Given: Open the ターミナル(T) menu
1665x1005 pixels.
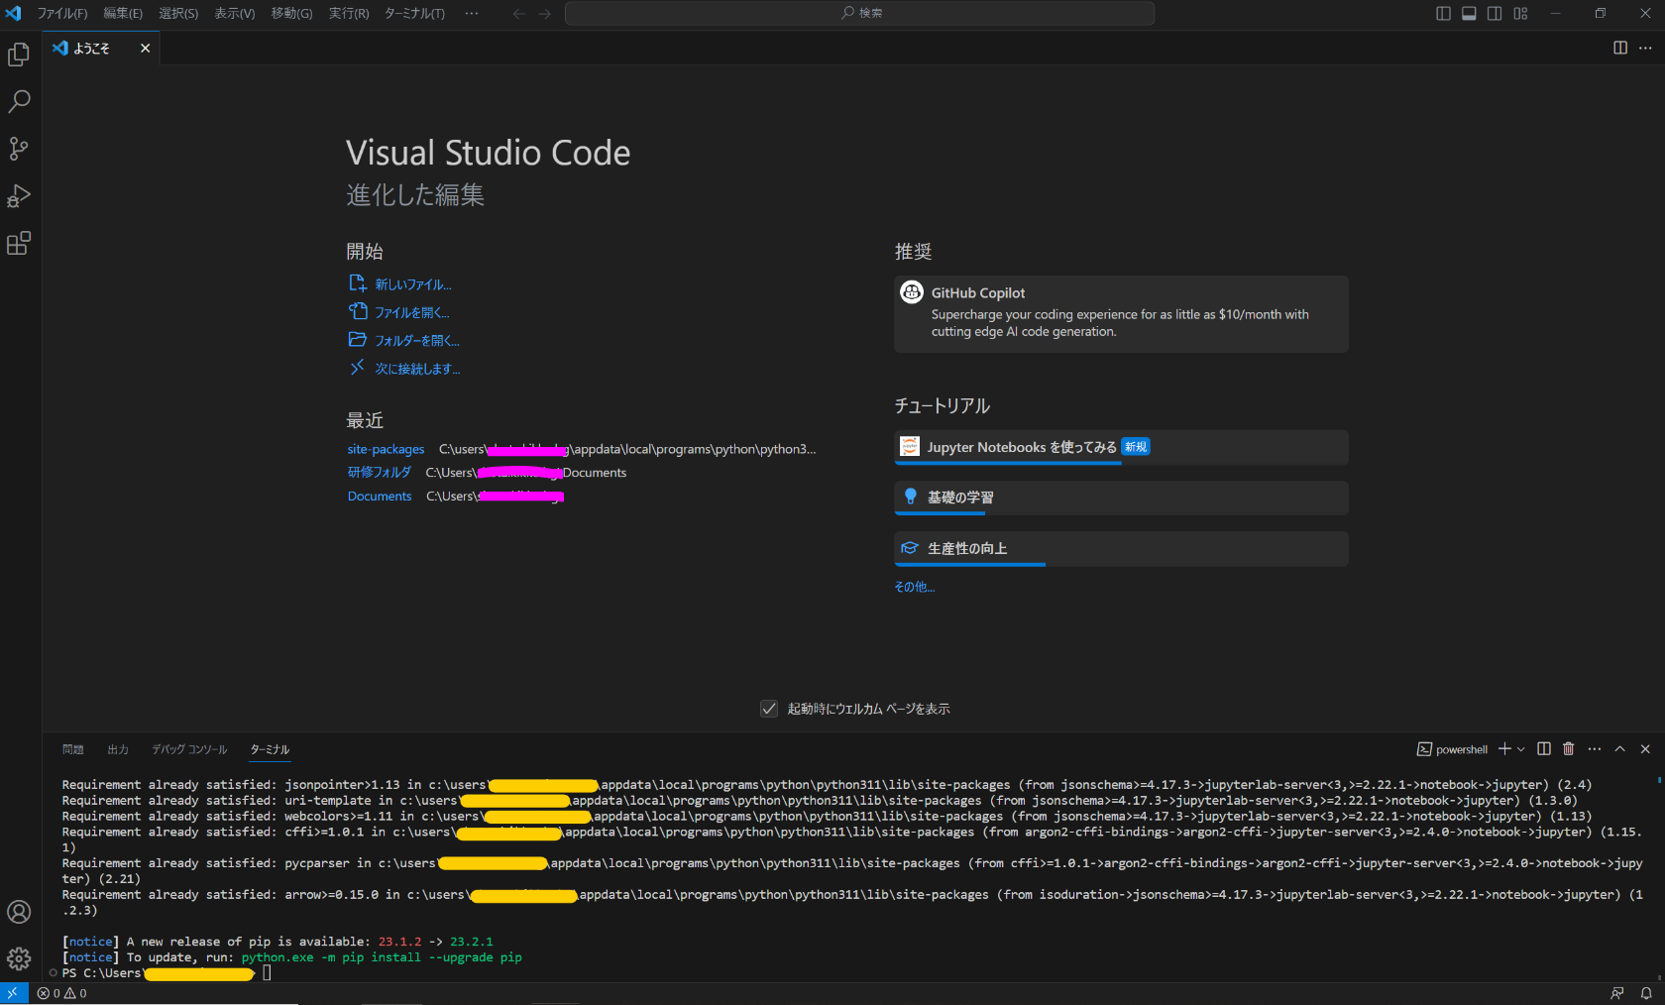Looking at the screenshot, I should [x=413, y=13].
